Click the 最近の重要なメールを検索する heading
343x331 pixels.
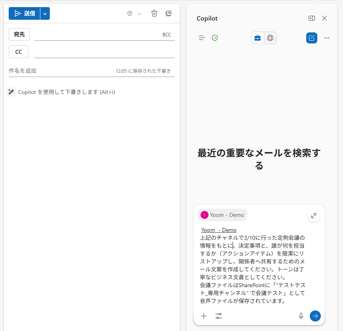[259, 159]
